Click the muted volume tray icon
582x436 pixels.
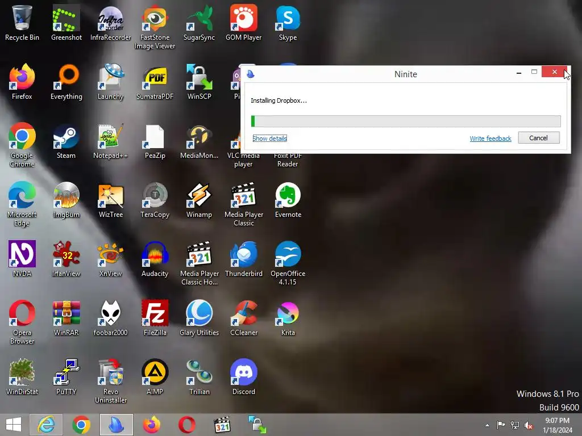[529, 425]
